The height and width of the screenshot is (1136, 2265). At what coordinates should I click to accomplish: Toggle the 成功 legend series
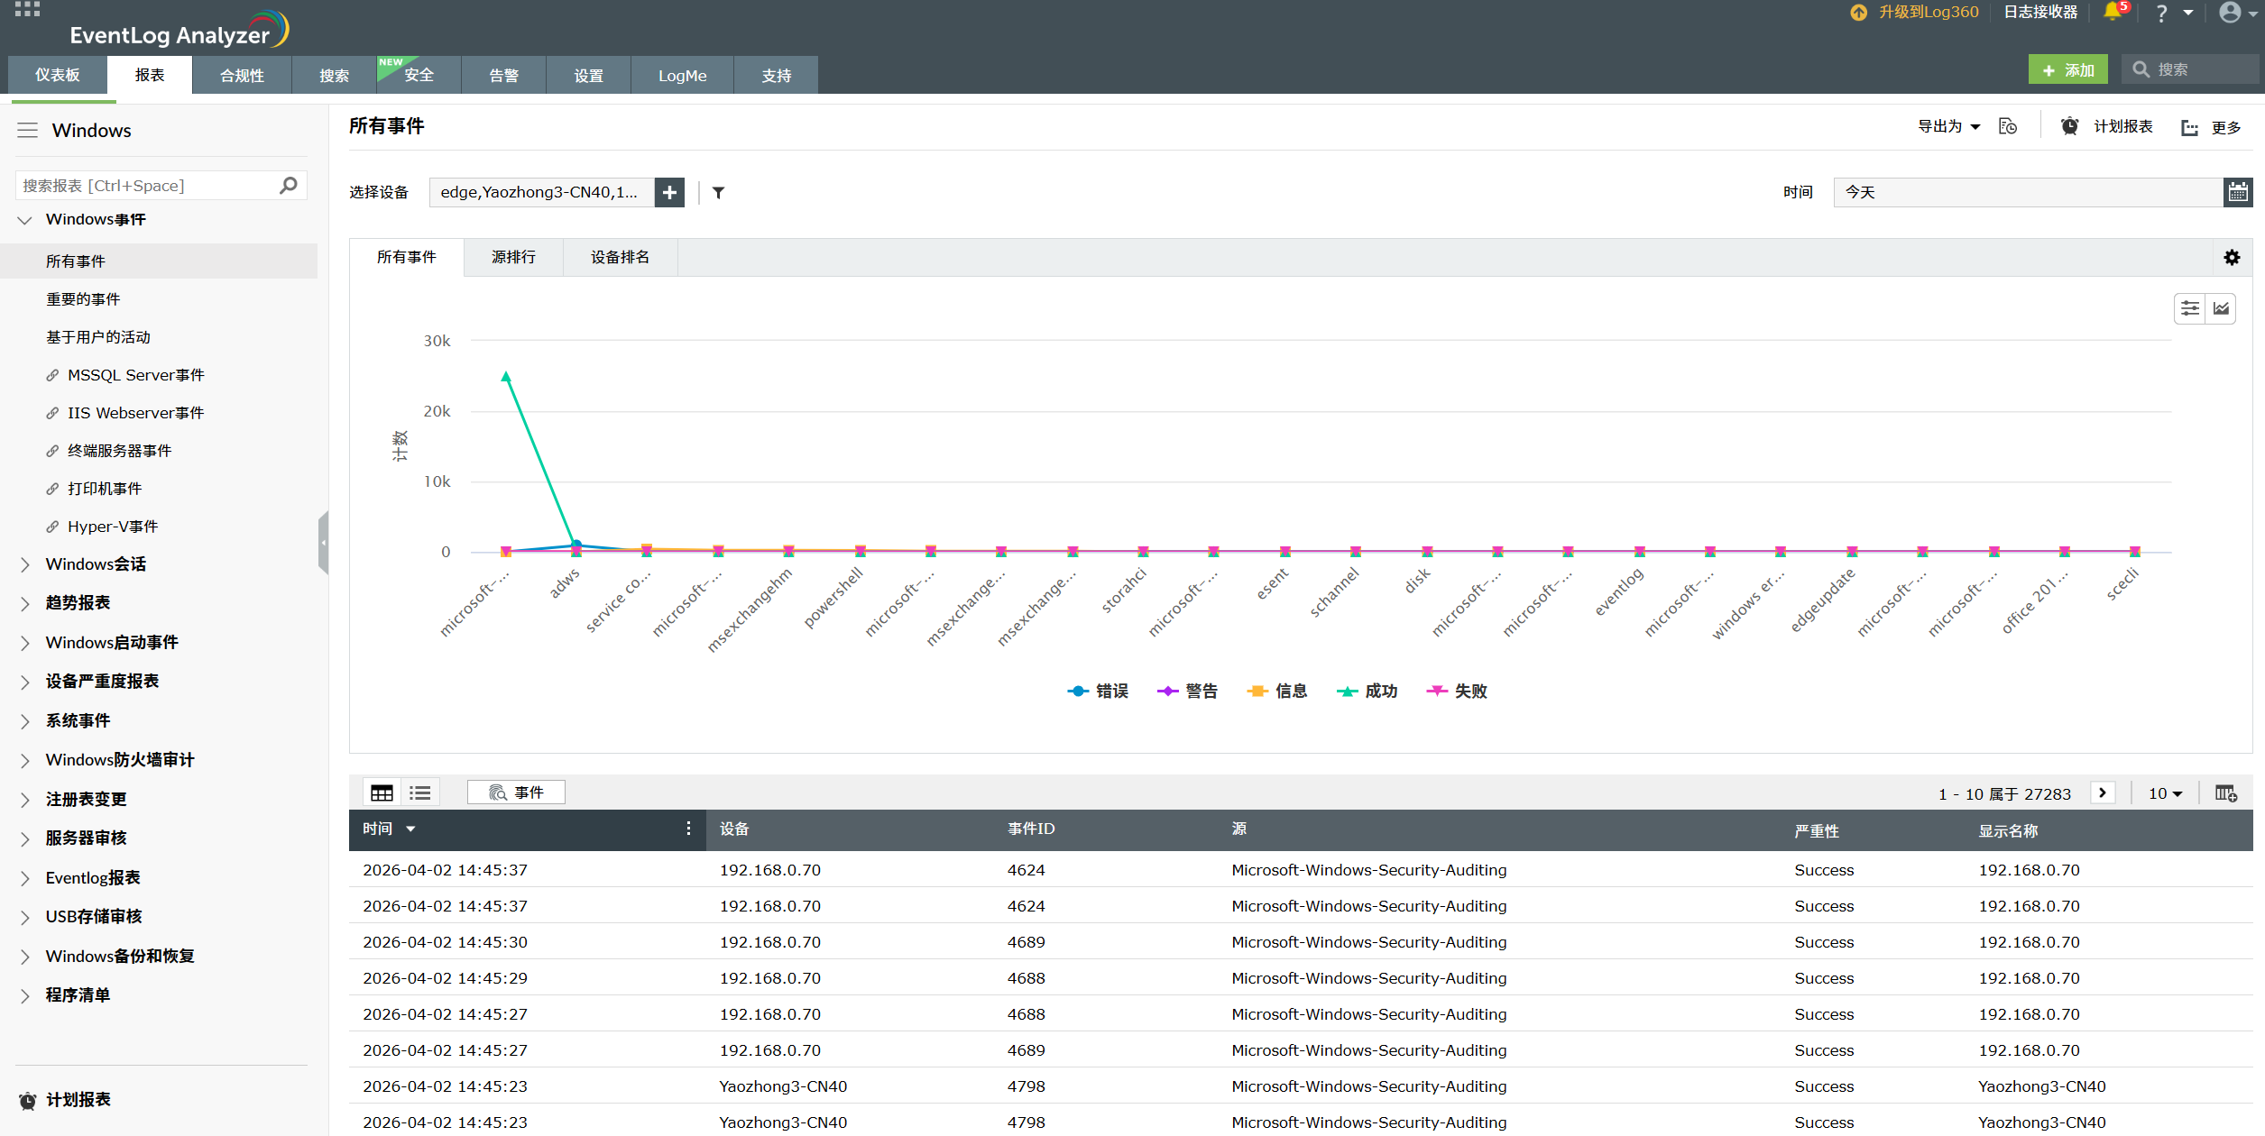(x=1380, y=691)
